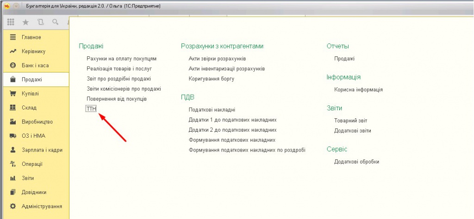Open the Операції section
474x219 pixels.
coord(36,164)
